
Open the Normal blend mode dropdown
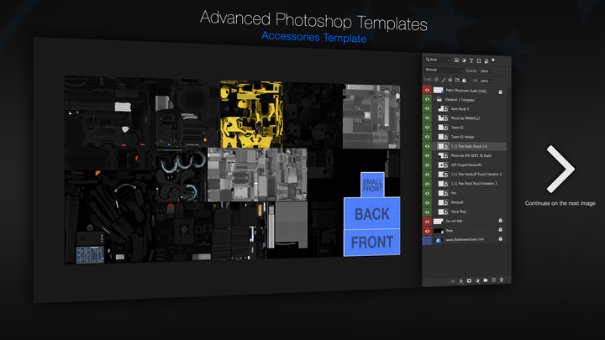tap(444, 71)
